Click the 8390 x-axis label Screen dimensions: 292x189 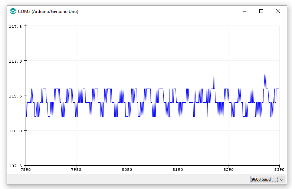click(279, 169)
